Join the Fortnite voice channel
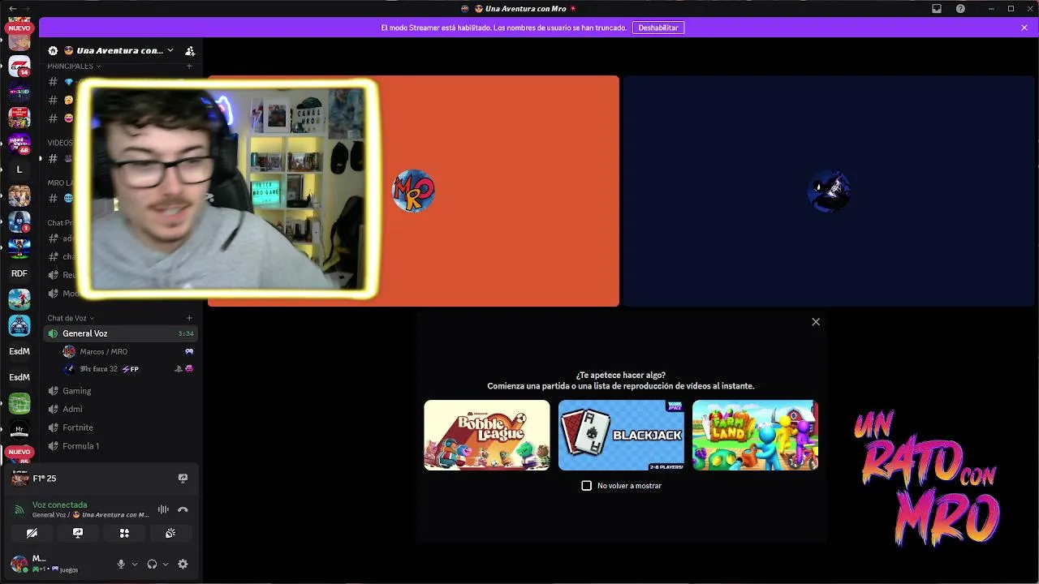1039x584 pixels. (120, 427)
